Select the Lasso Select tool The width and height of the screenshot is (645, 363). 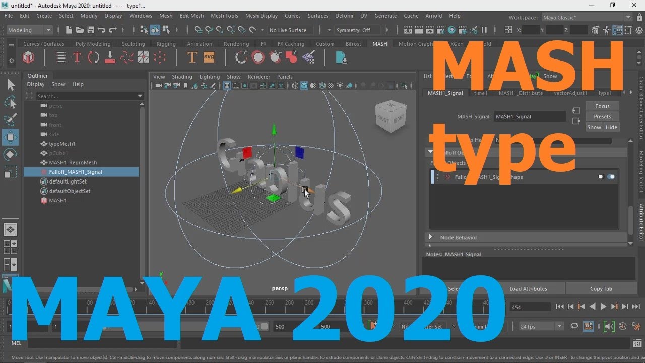coord(11,102)
